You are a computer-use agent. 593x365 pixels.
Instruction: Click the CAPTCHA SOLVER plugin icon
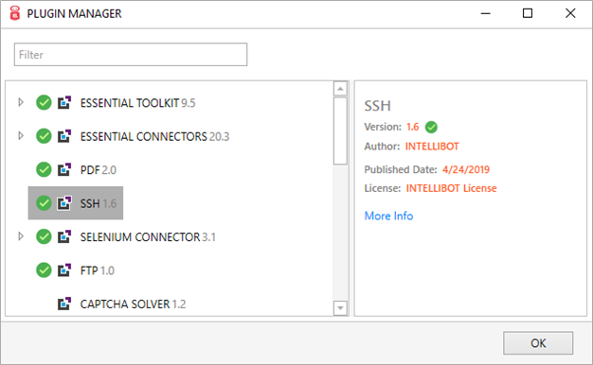(x=64, y=304)
